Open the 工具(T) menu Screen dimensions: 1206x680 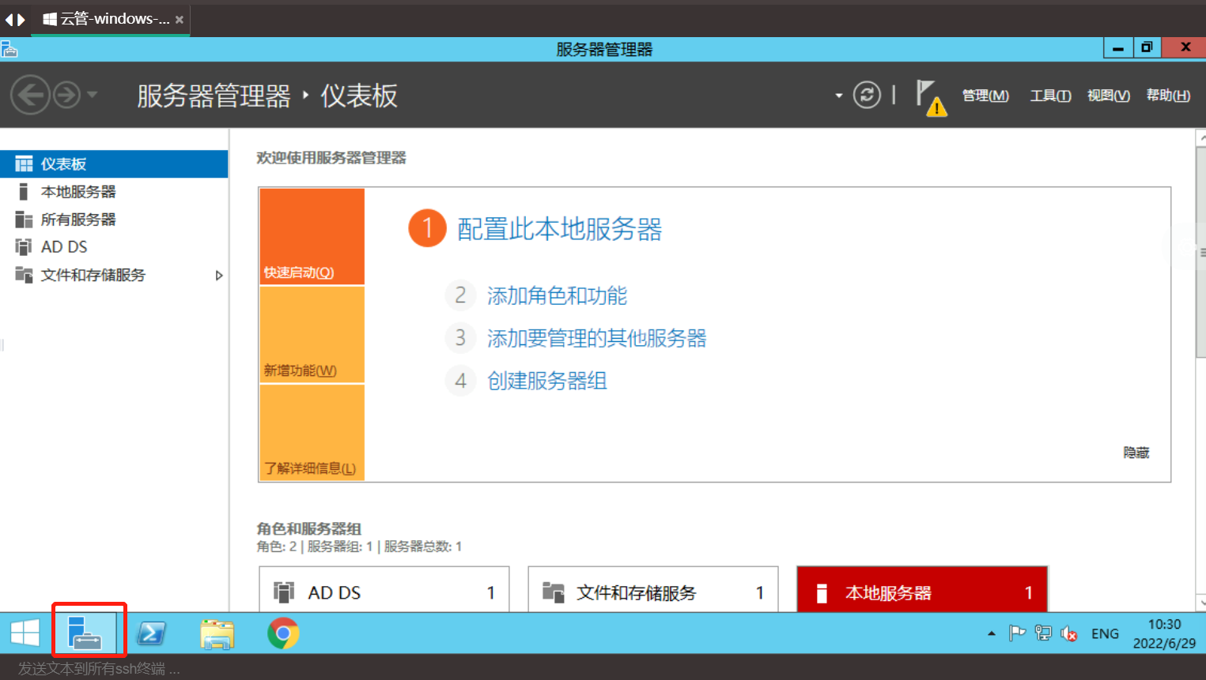(1049, 95)
